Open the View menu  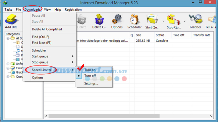[x=47, y=10]
